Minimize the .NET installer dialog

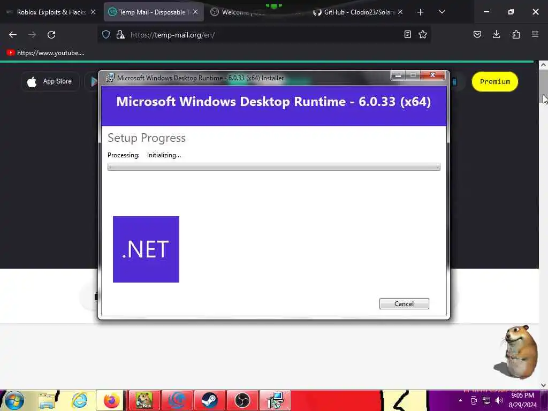398,75
